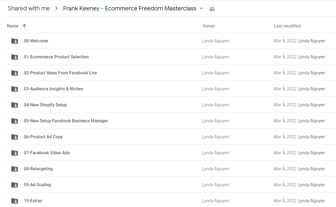Screen dimensions: 336x207
Task: Click the Owner column header
Action: [x=209, y=26]
